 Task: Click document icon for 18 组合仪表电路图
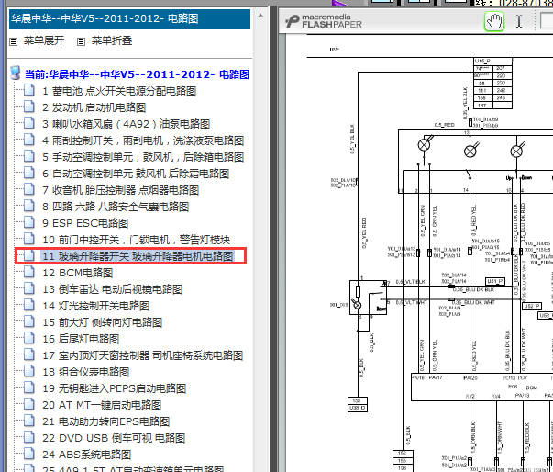(x=29, y=371)
